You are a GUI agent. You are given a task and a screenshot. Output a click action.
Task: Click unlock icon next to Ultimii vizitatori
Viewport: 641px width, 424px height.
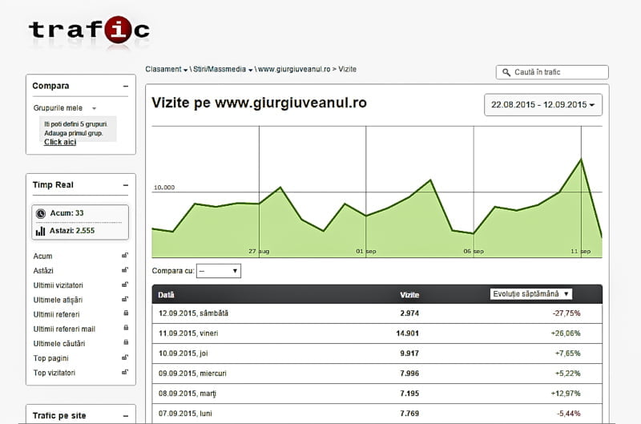(x=125, y=285)
